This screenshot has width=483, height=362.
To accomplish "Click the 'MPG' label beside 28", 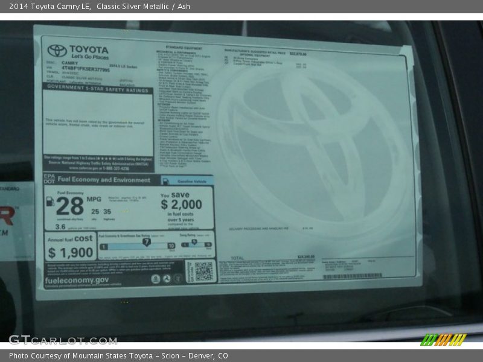I will 94,199.
